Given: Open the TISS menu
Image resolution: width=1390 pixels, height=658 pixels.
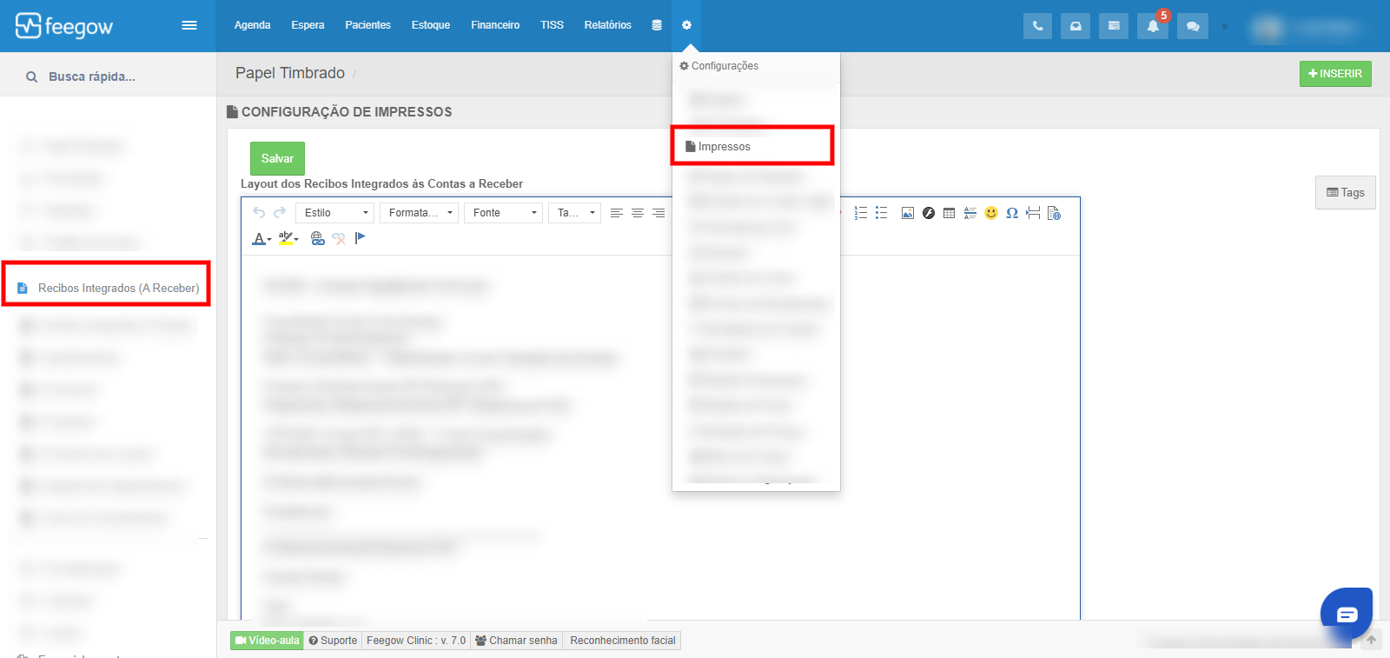Looking at the screenshot, I should tap(552, 25).
